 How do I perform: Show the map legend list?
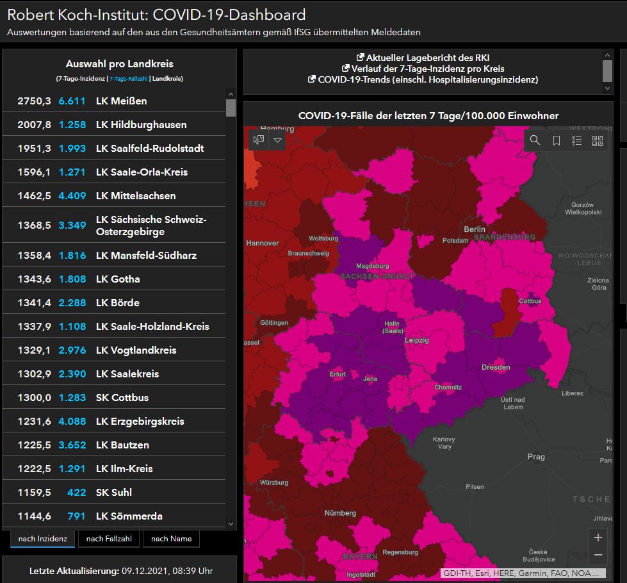click(x=577, y=140)
